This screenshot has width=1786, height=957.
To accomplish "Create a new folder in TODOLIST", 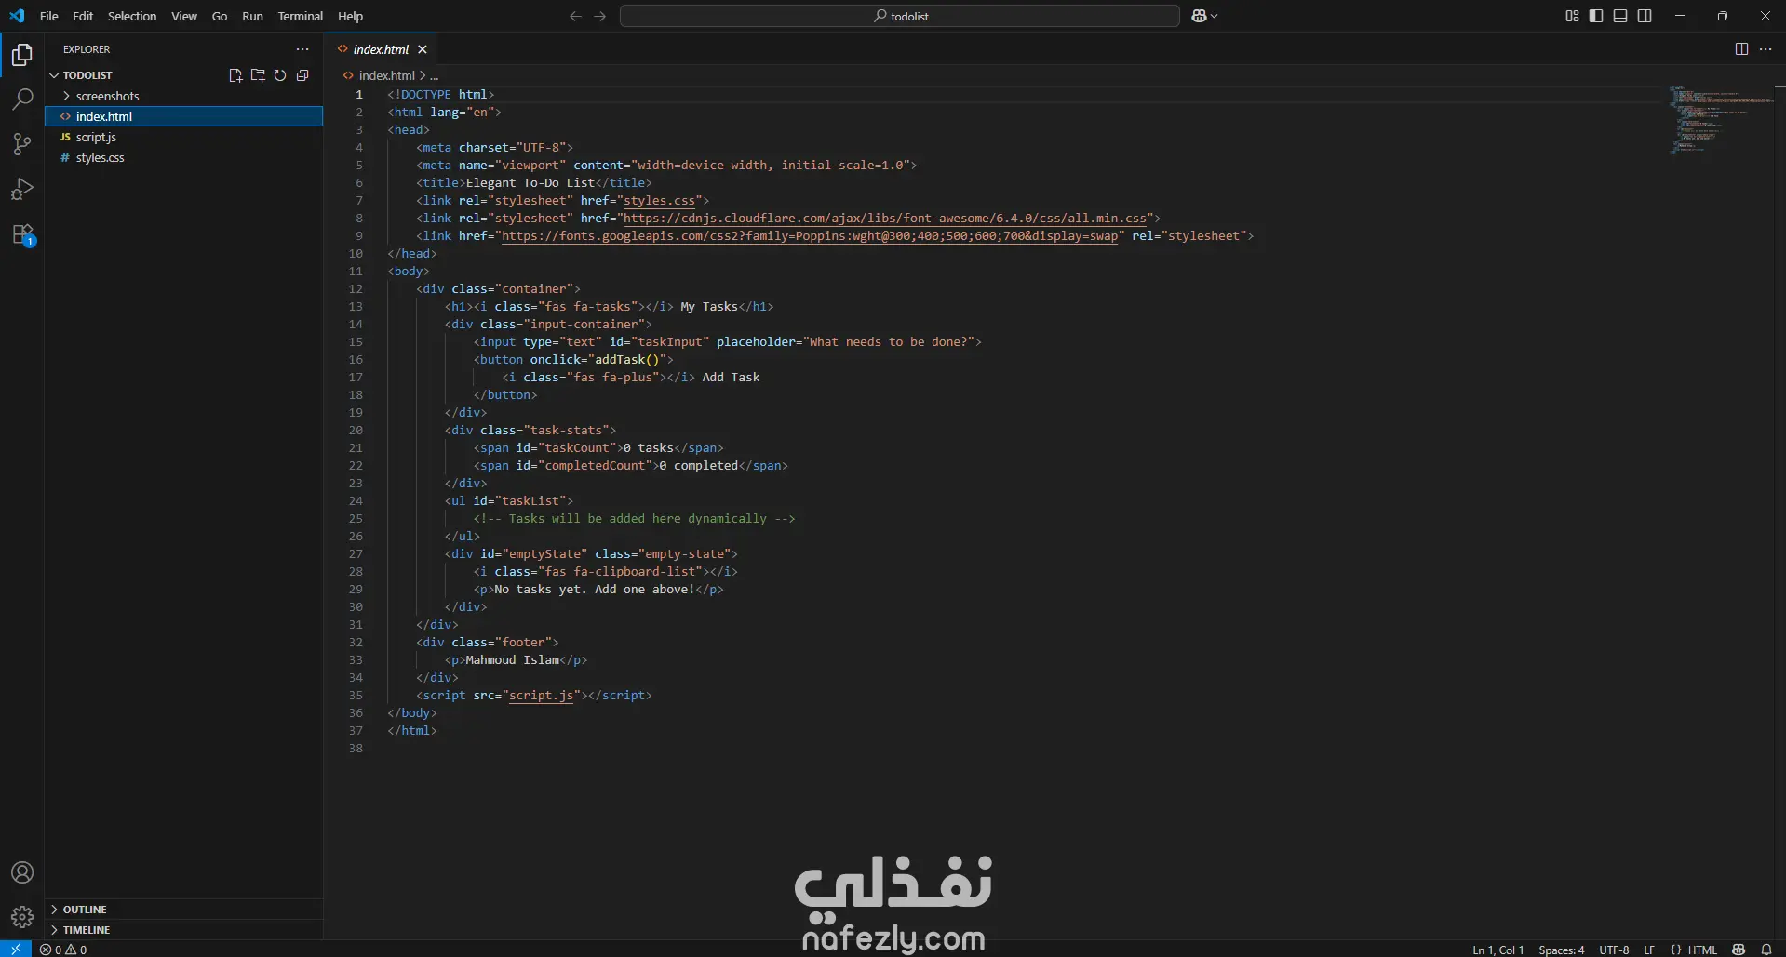I will [x=258, y=75].
